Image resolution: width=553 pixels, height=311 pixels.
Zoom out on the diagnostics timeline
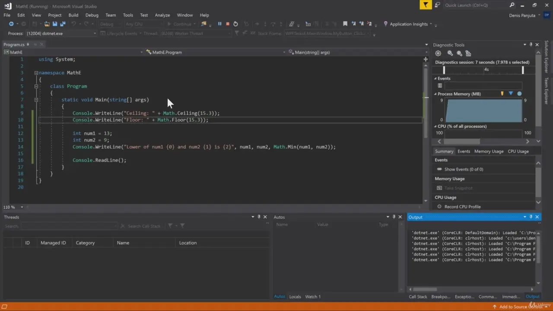point(459,53)
